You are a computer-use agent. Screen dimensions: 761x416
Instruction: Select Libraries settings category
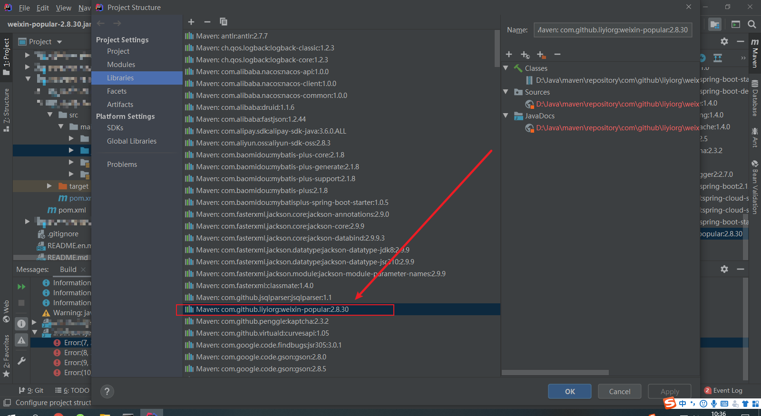click(x=137, y=78)
